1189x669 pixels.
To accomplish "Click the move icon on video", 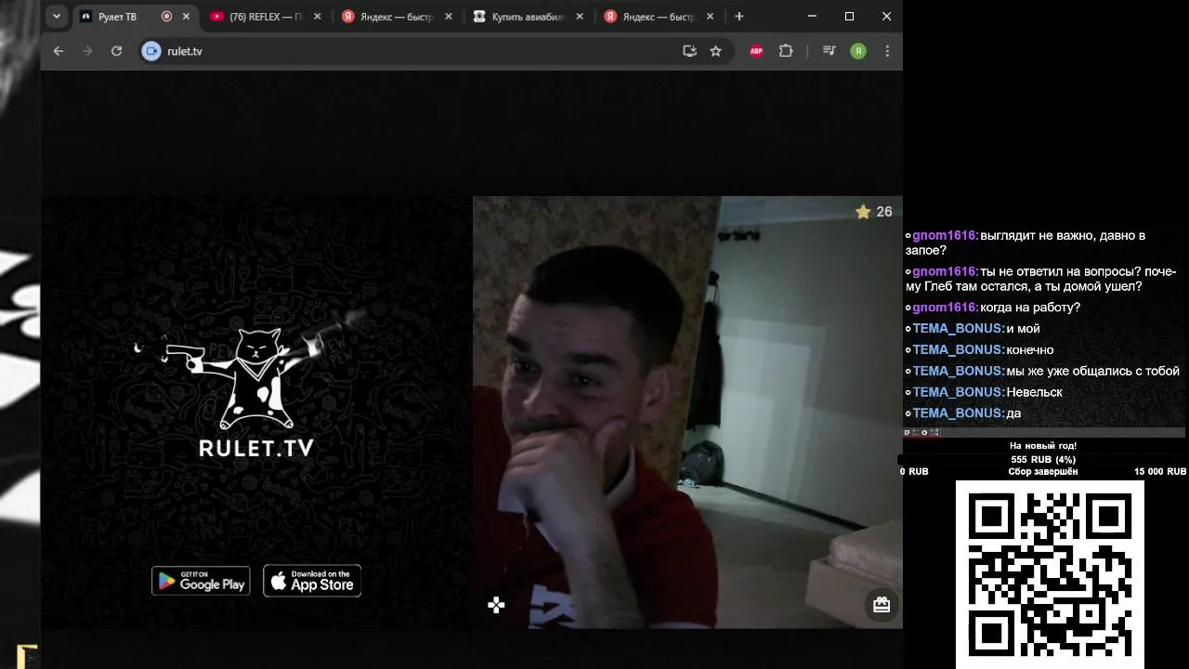I will [496, 605].
